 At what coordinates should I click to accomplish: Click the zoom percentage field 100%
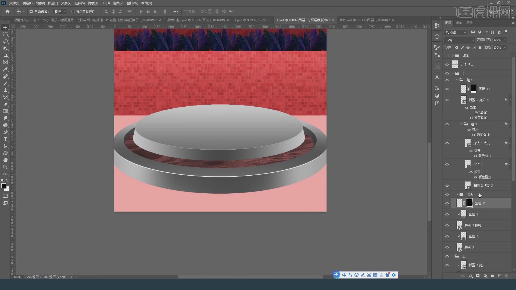point(17,277)
